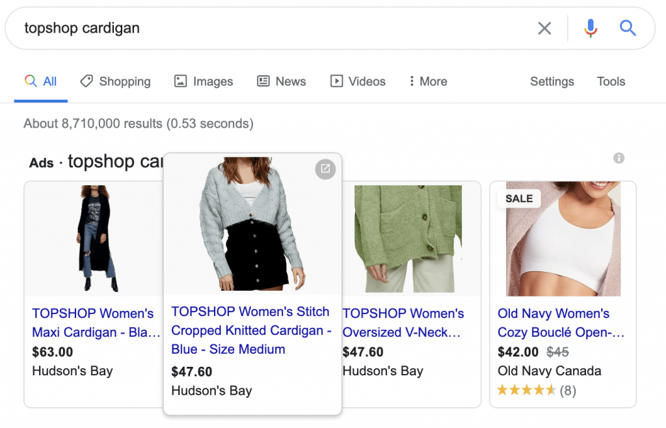Image resolution: width=666 pixels, height=428 pixels.
Task: Open the Tools menu
Action: [611, 81]
